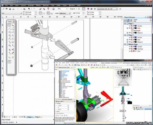Click Show Object Properties icon in Object Manager
Viewport: 153px width, 125px height.
(125, 20)
